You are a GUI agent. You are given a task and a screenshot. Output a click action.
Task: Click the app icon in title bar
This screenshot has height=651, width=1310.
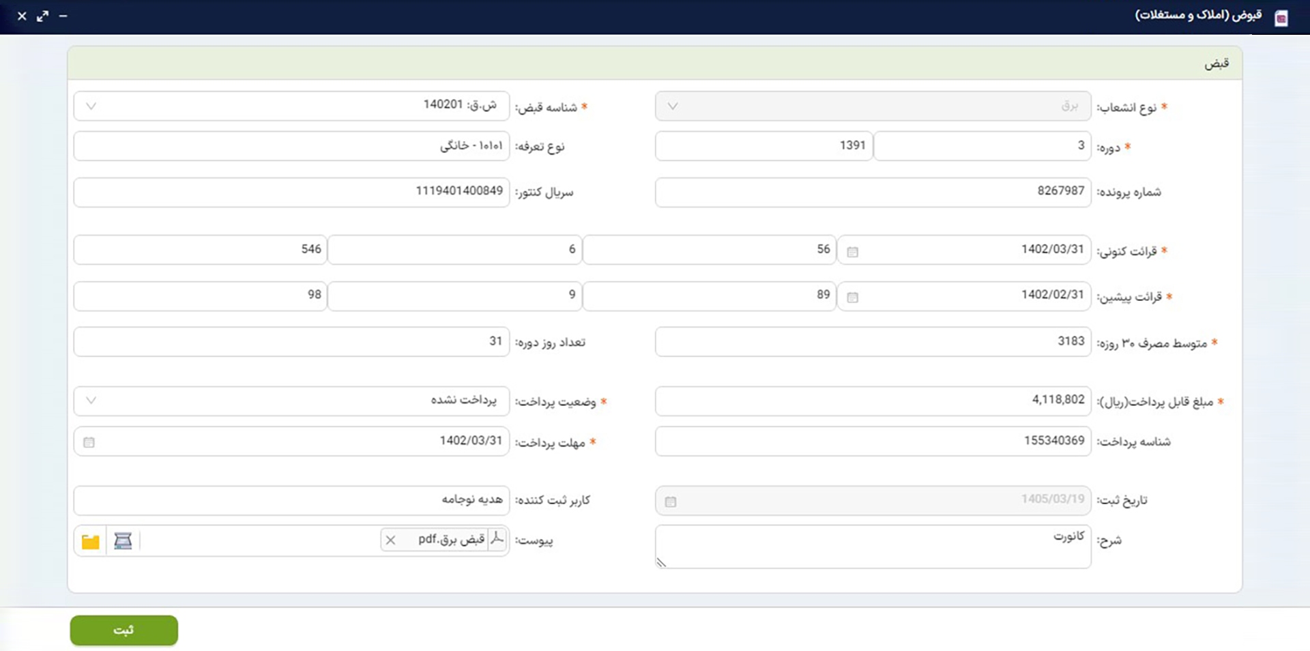click(x=1281, y=18)
